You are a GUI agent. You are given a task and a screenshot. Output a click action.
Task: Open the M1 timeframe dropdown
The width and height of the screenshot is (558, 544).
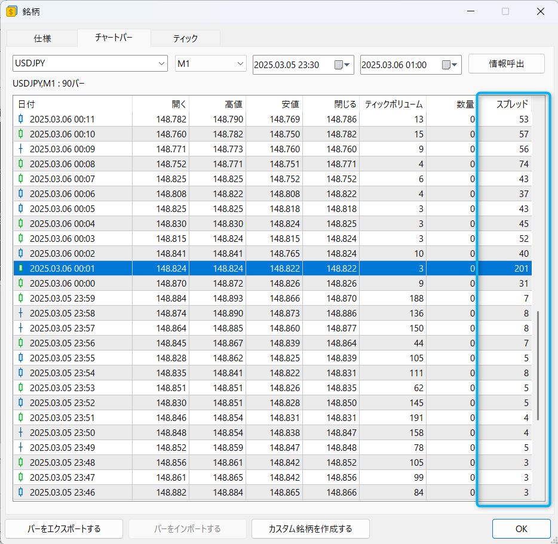click(x=240, y=63)
